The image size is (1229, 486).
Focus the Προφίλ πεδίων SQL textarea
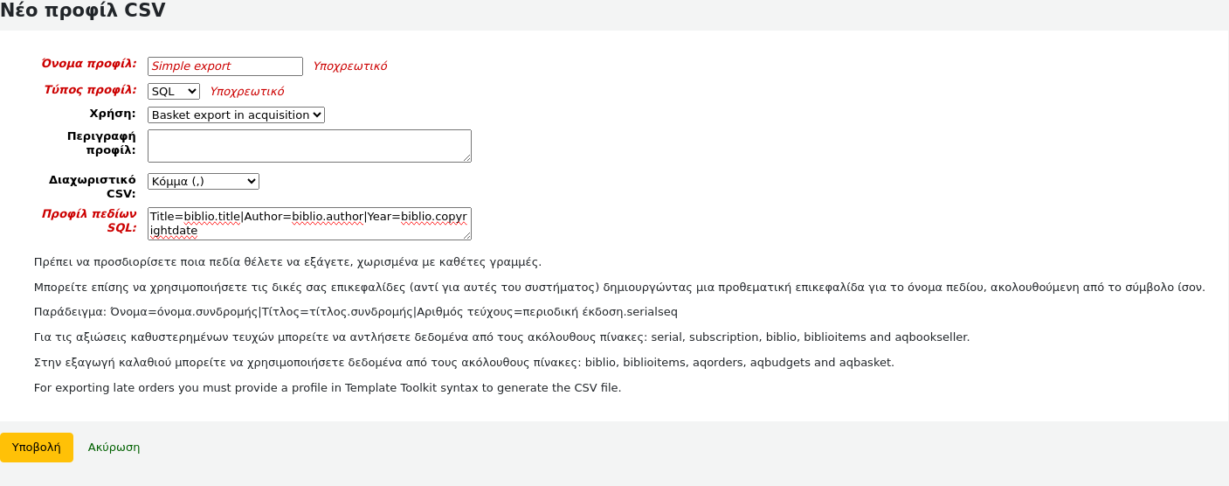(308, 223)
